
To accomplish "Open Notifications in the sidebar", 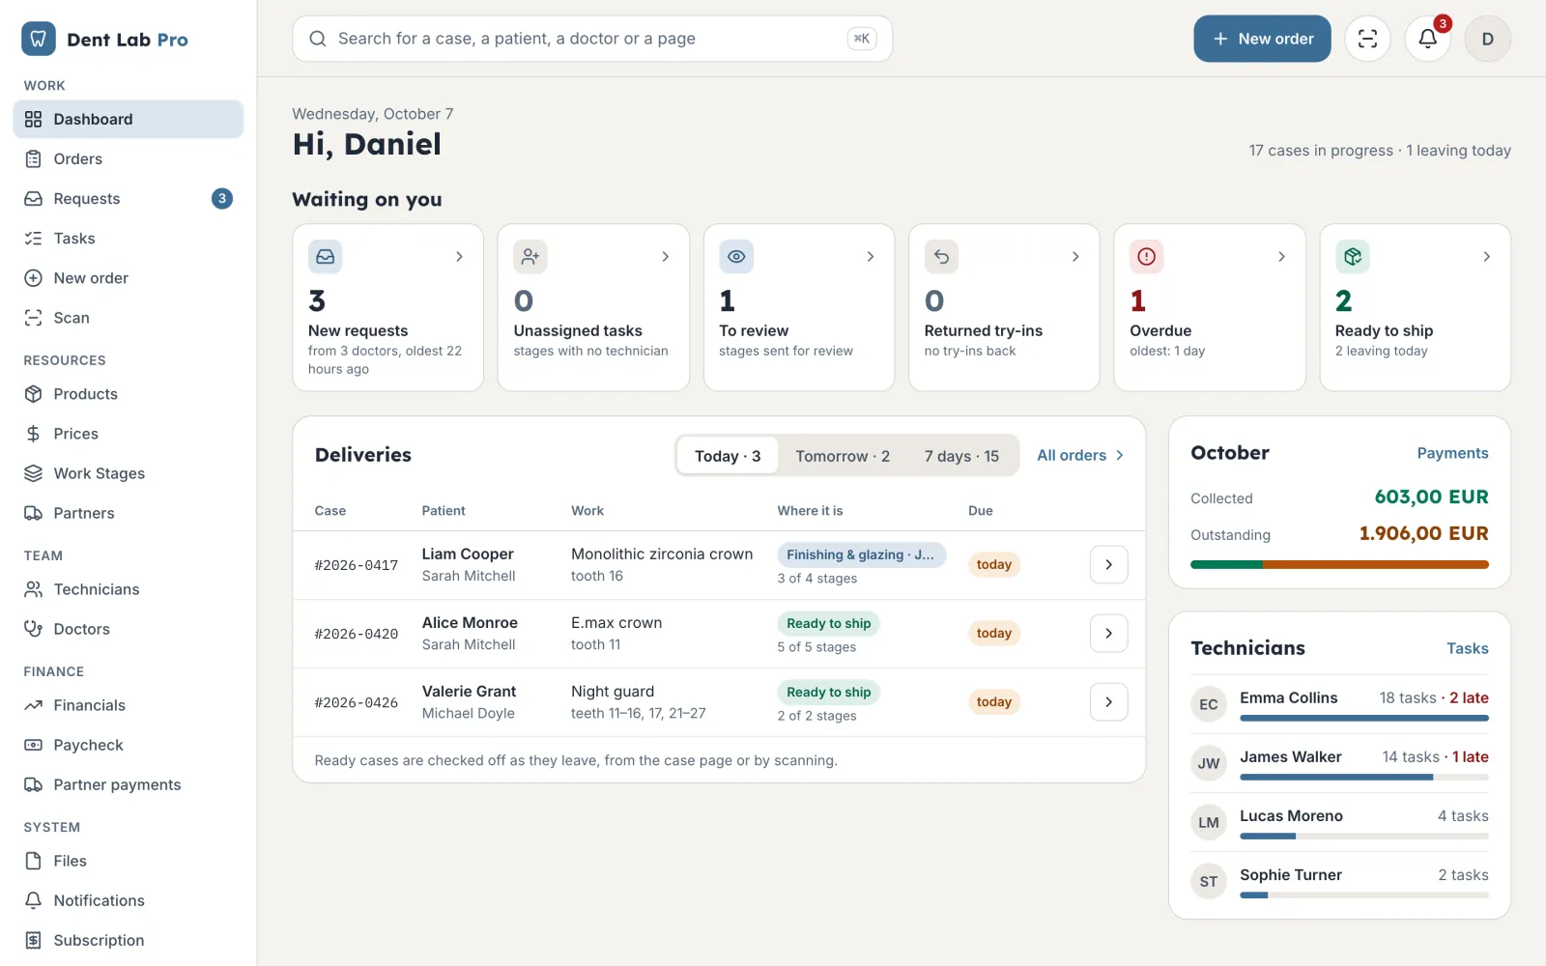I will (129, 899).
